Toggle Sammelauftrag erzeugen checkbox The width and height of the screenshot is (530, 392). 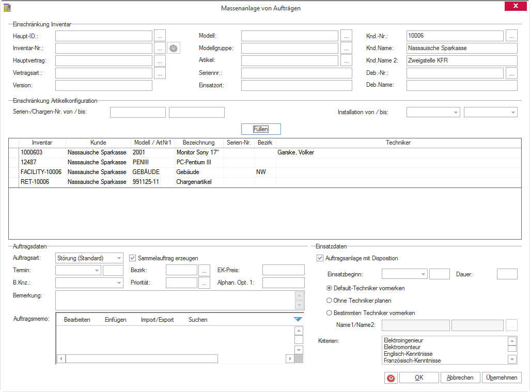click(132, 258)
